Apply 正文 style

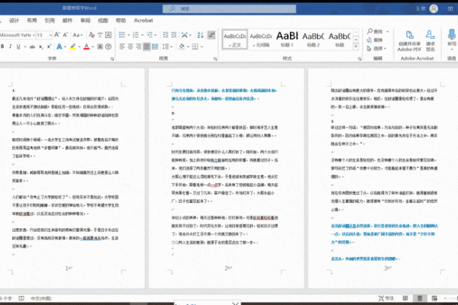point(235,39)
